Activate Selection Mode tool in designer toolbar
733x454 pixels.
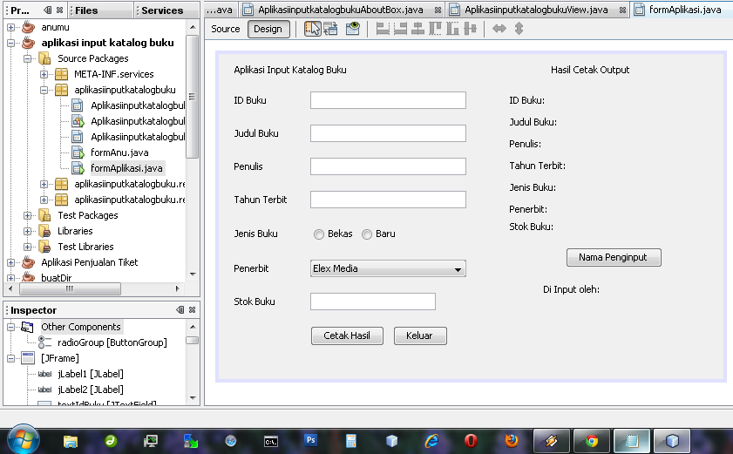[312, 29]
